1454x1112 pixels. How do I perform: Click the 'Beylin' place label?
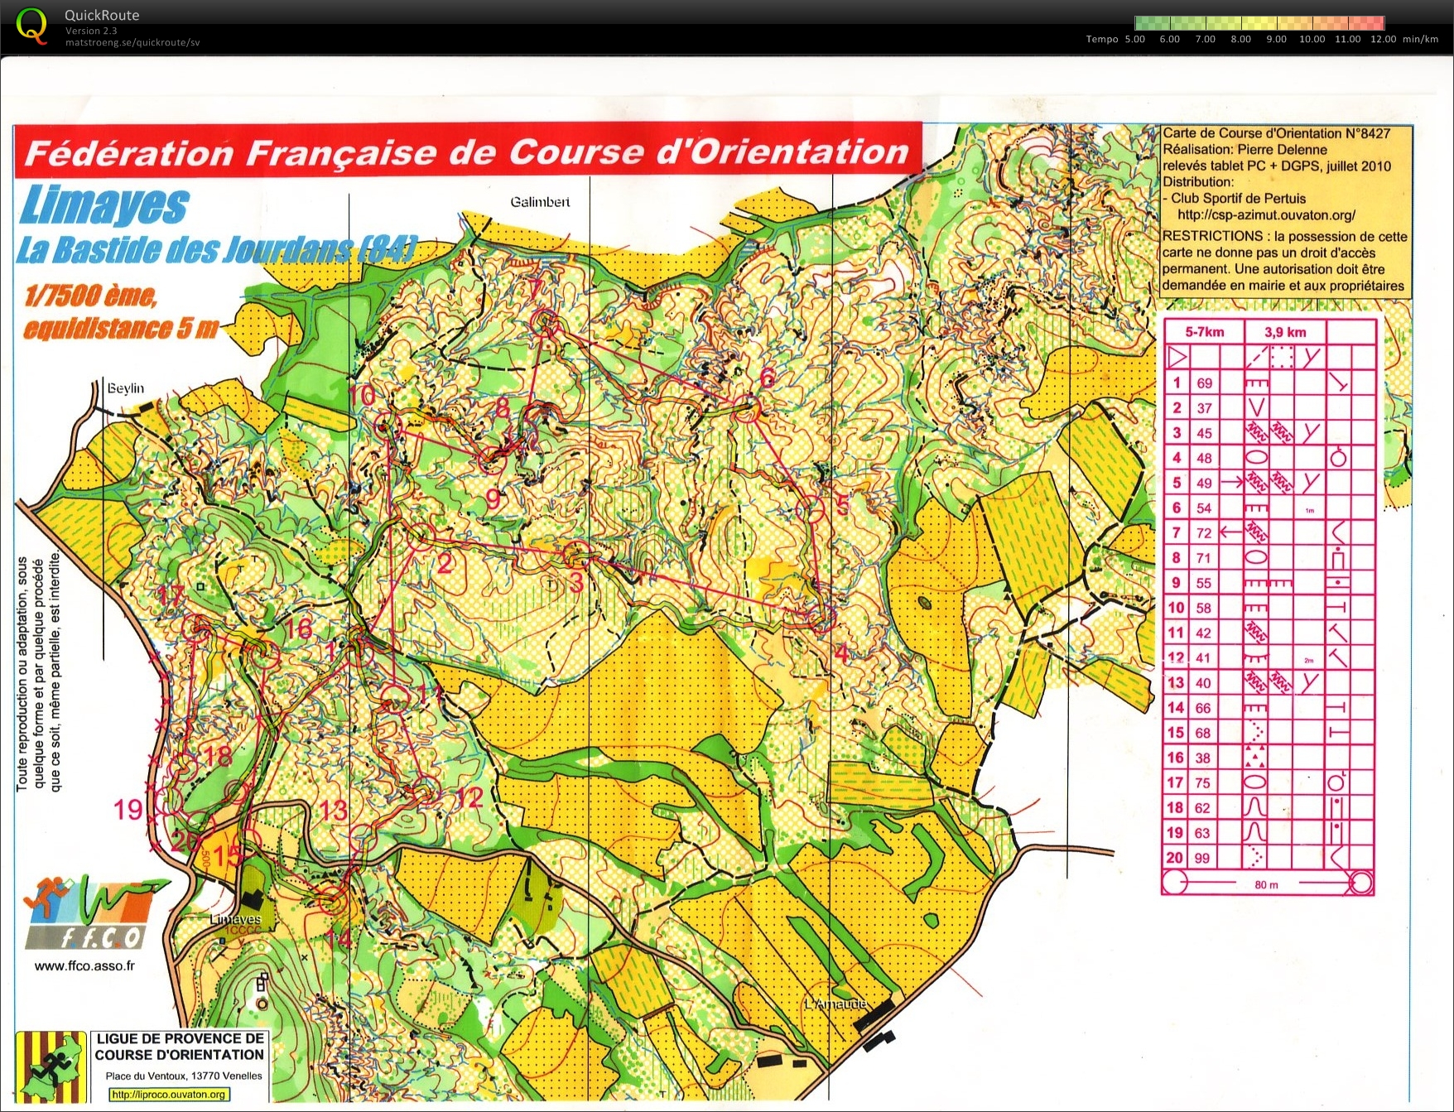126,388
